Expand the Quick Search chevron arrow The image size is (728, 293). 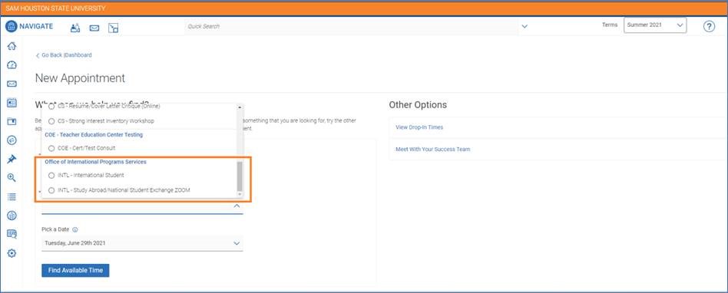pyautogui.click(x=524, y=26)
